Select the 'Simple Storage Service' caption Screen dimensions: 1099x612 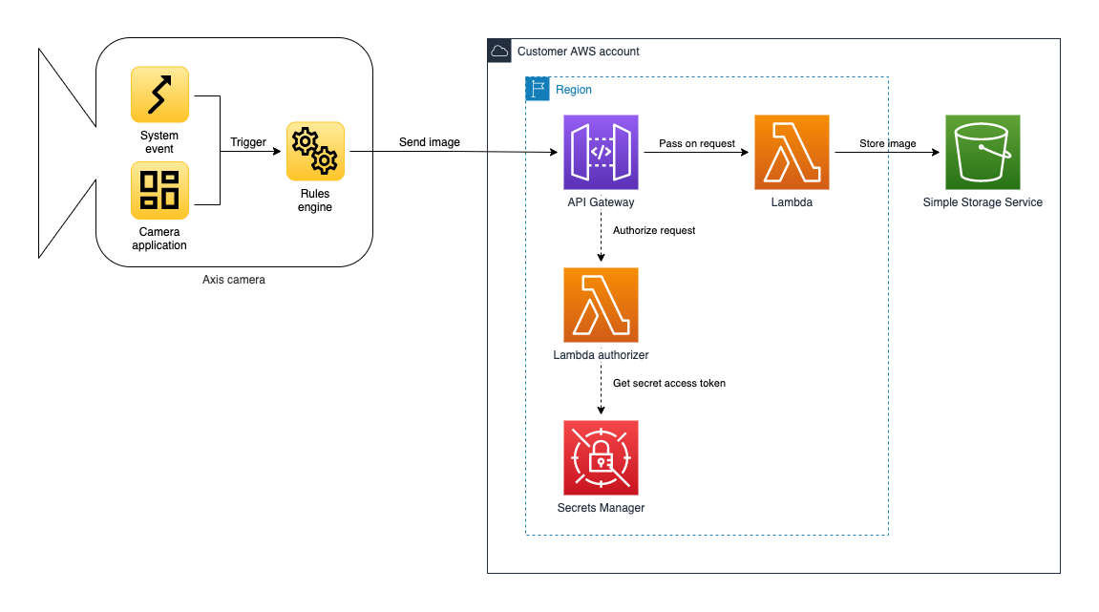pos(983,202)
